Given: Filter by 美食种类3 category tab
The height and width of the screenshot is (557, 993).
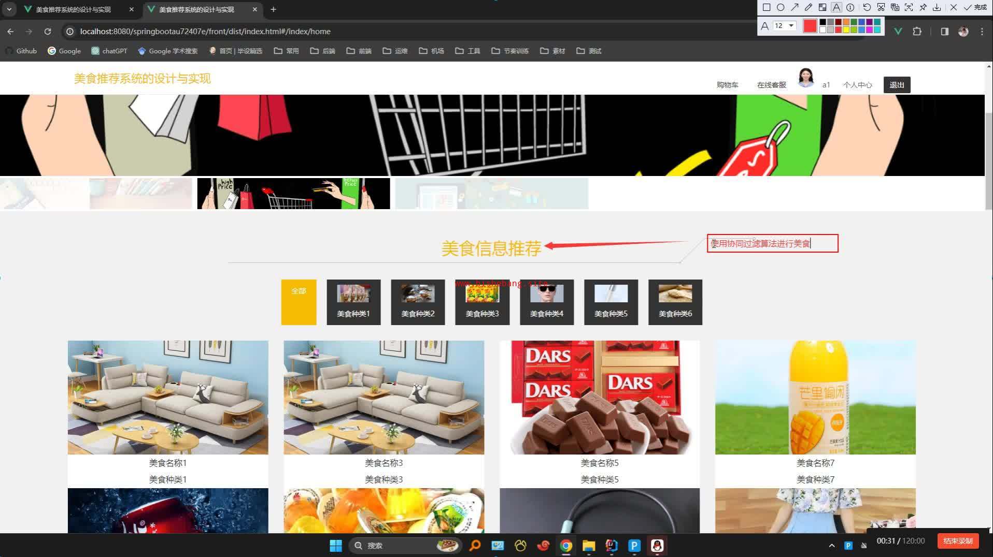Looking at the screenshot, I should (482, 302).
